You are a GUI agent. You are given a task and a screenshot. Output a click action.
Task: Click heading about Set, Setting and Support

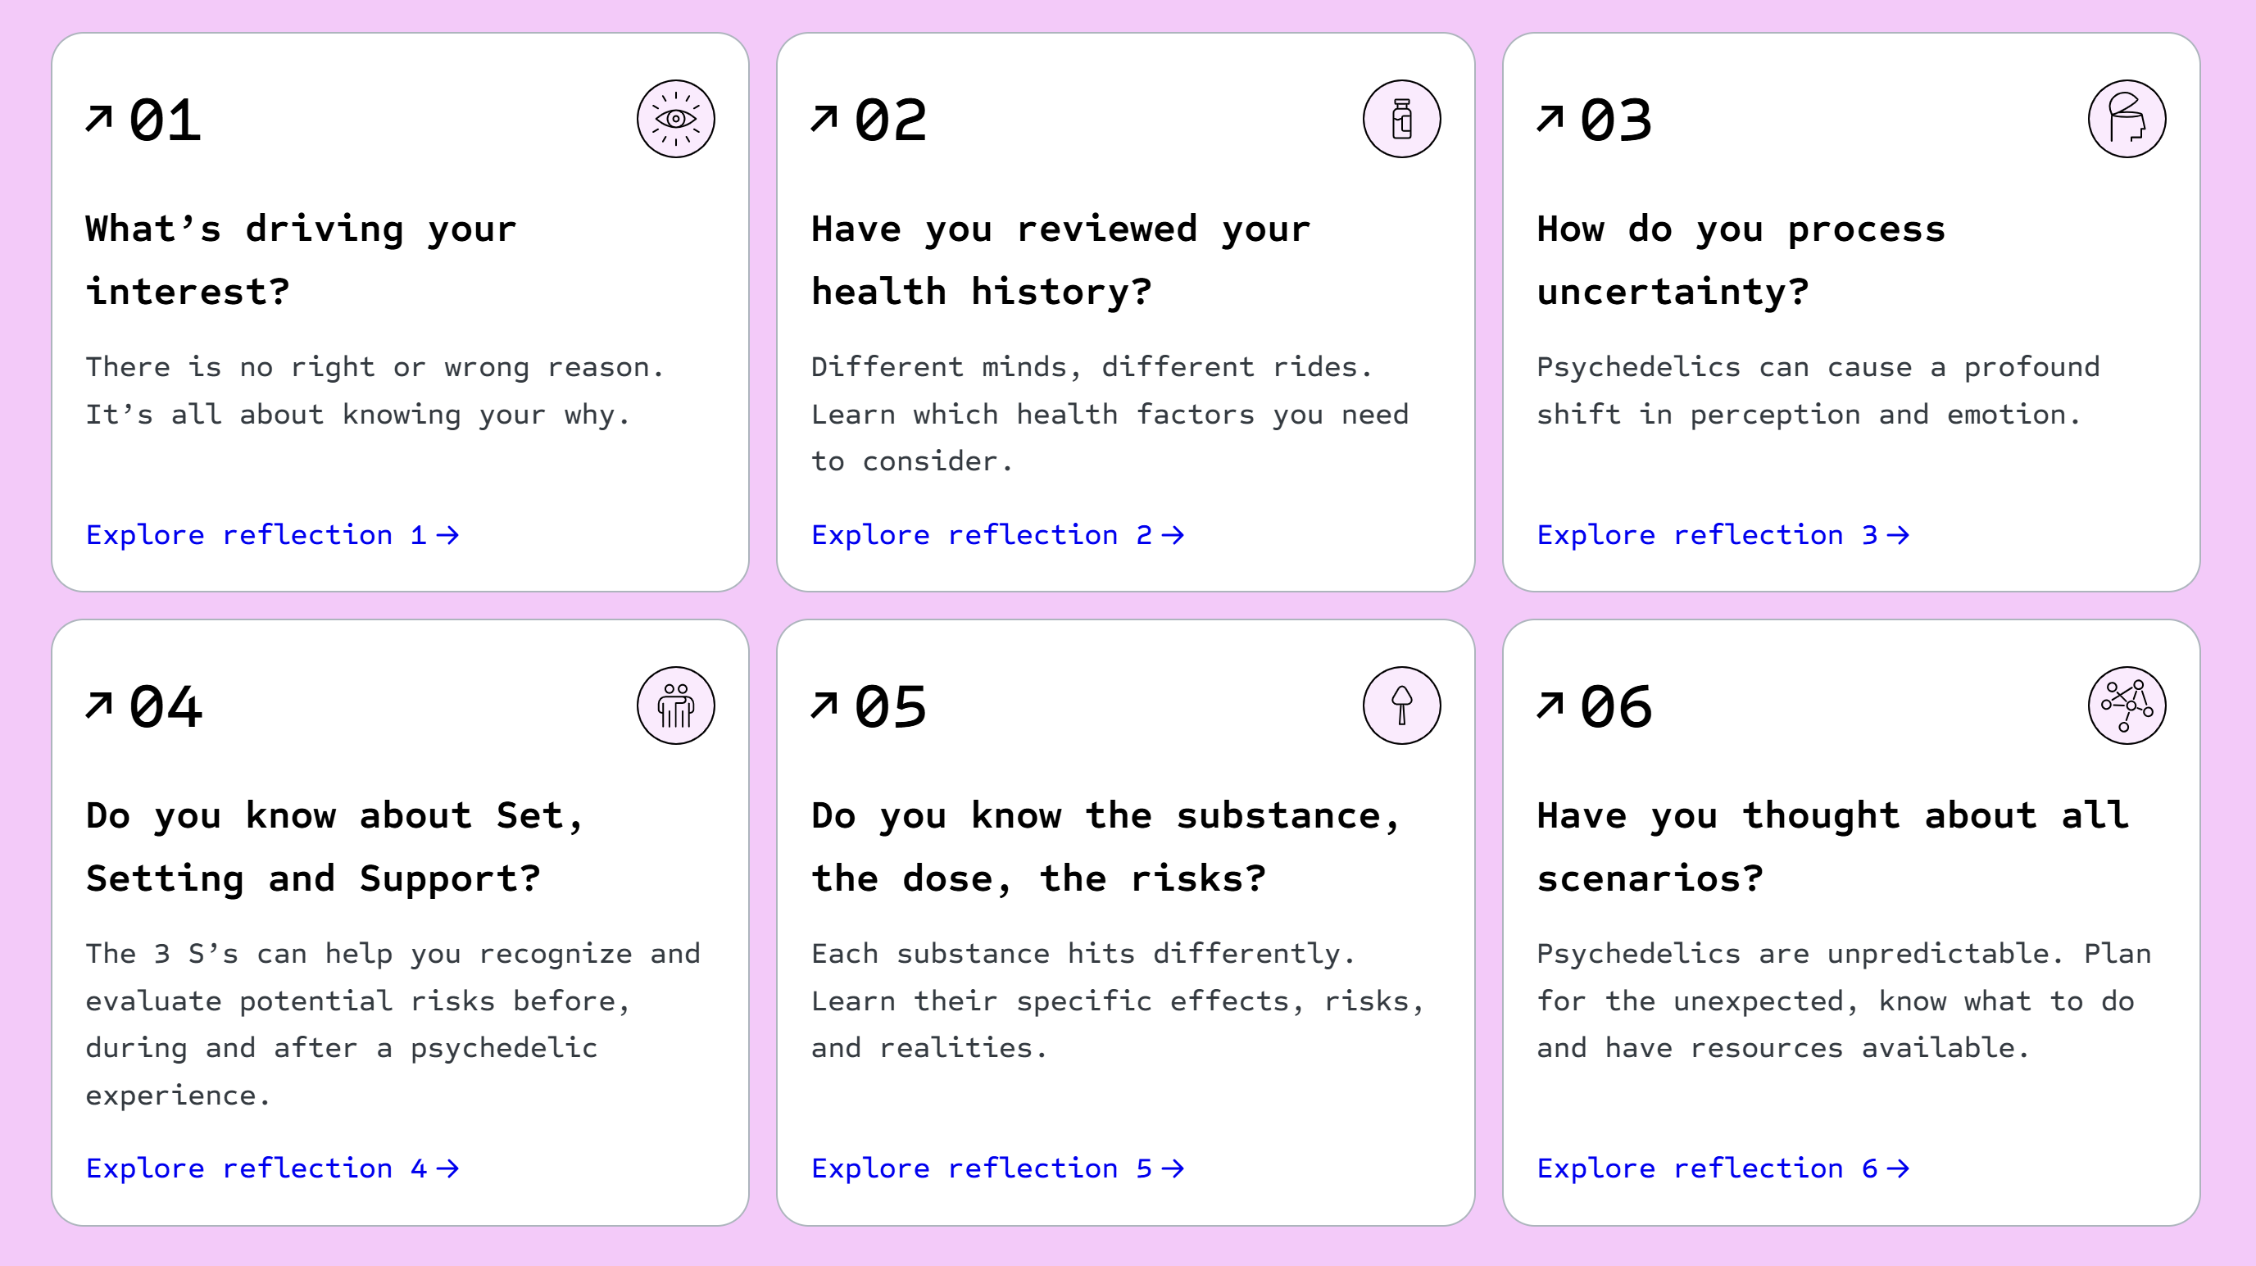tap(334, 846)
